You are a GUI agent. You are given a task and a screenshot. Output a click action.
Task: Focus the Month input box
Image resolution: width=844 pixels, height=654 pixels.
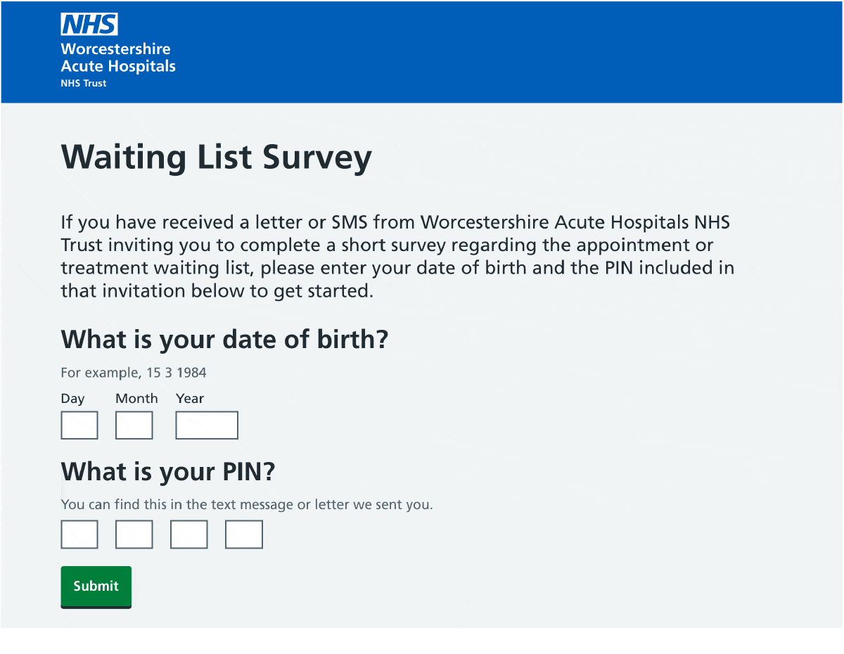pos(134,425)
